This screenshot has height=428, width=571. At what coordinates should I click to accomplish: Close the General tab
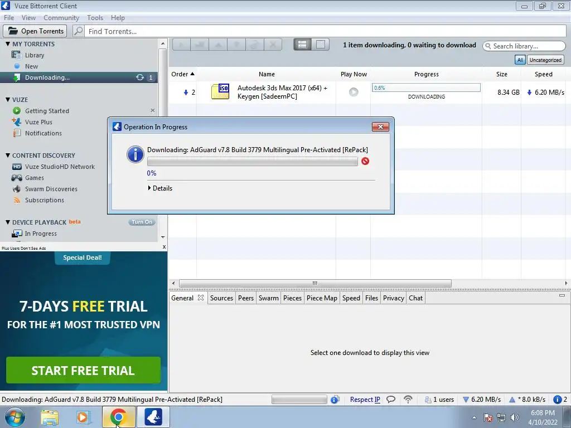point(201,298)
